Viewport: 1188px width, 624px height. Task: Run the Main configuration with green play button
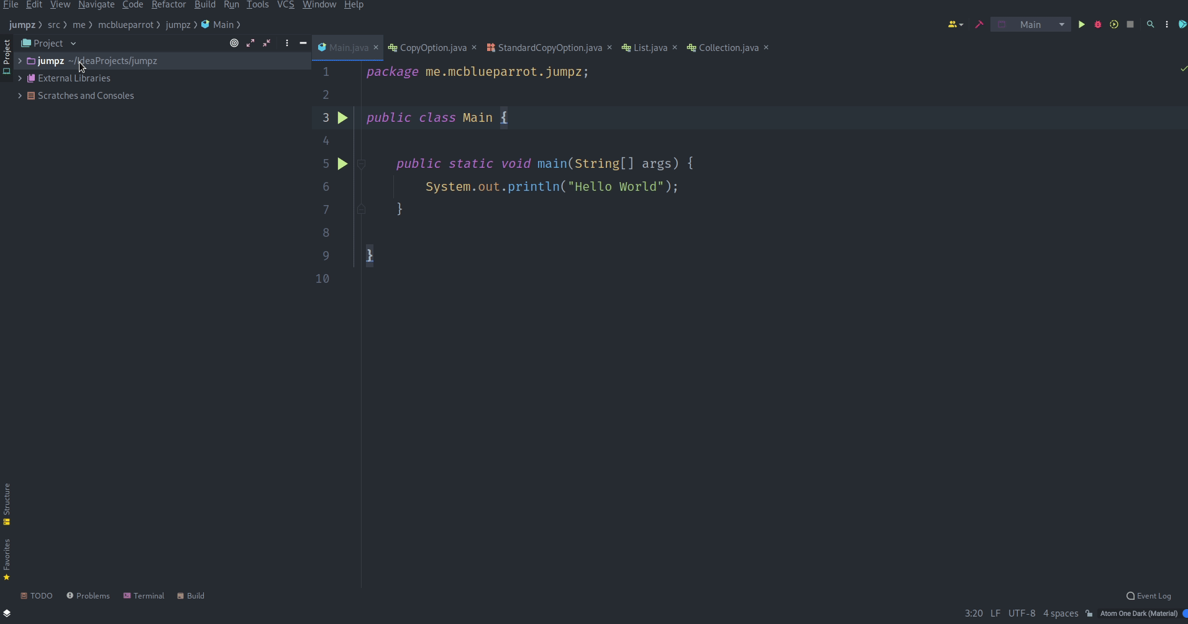click(1081, 25)
